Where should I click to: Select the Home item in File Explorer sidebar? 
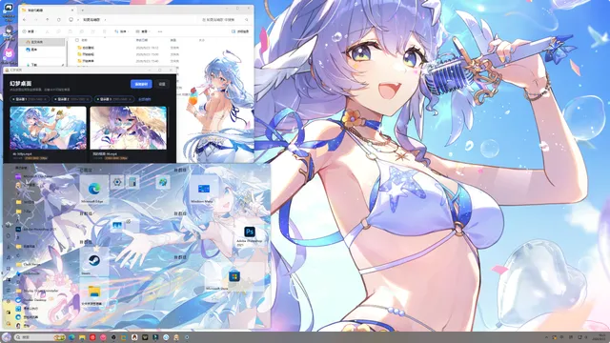(42, 42)
